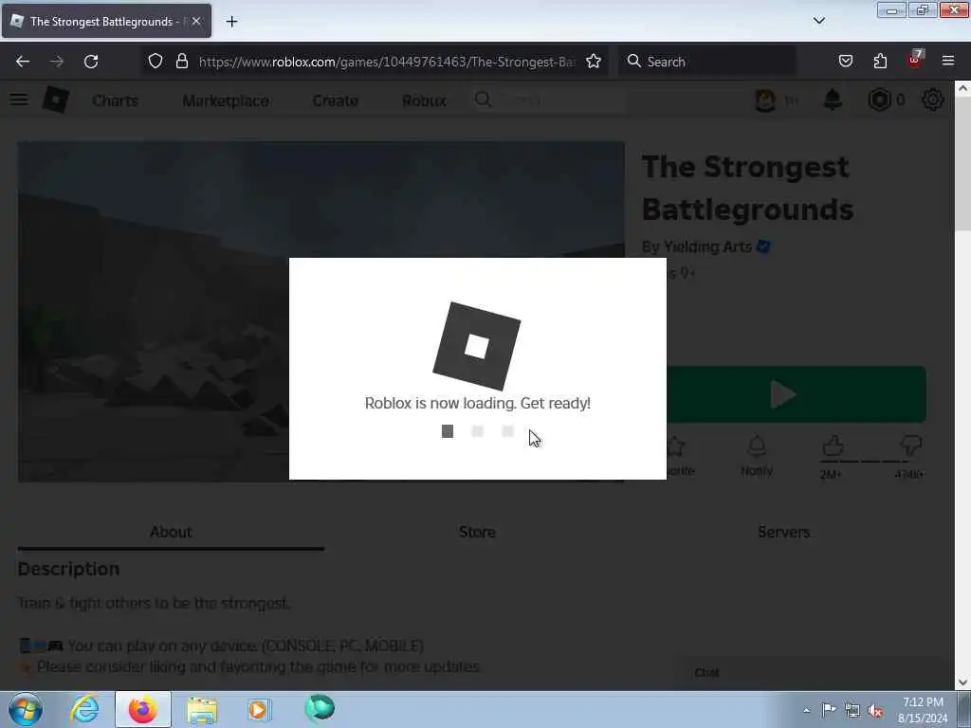Open Create in Roblox navigation
971x728 pixels.
335,100
